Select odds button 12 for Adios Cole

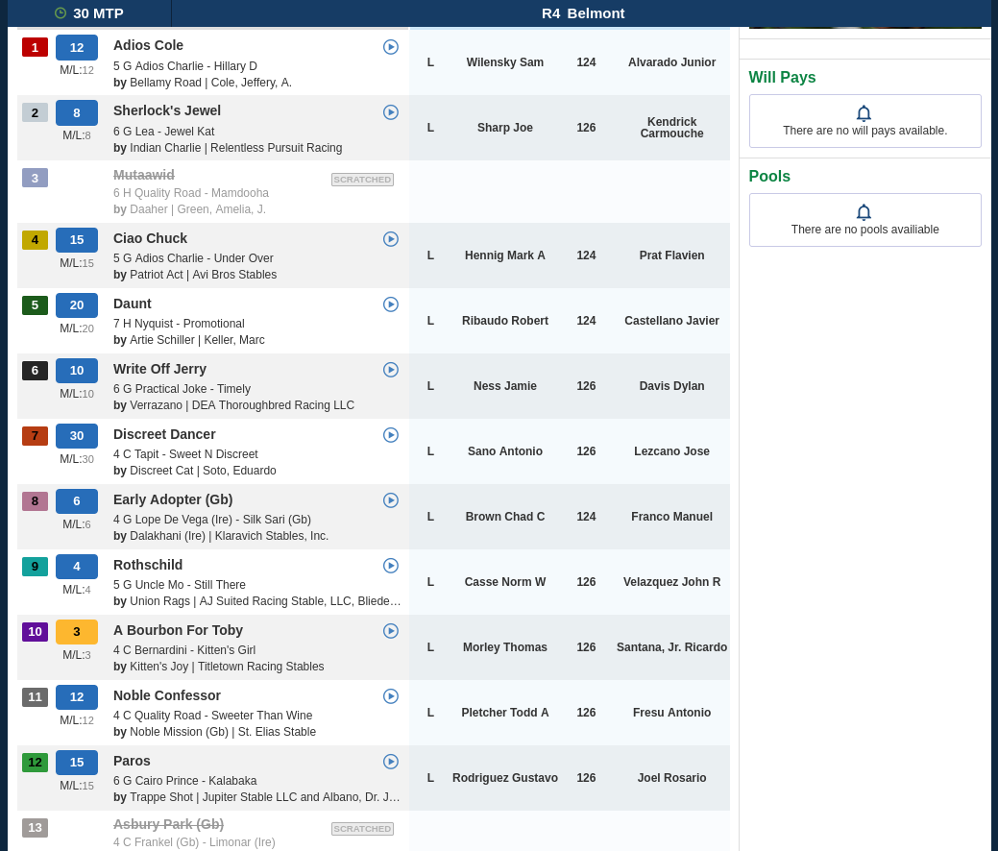point(77,48)
